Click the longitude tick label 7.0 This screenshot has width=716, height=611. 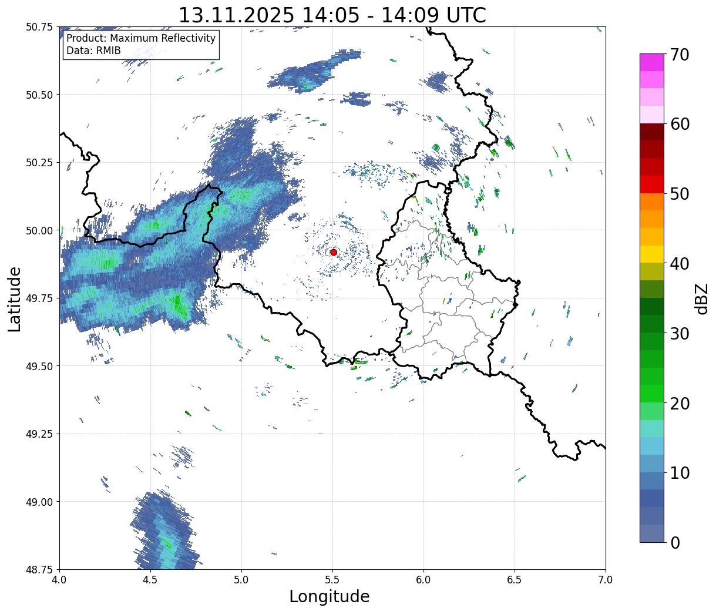(606, 580)
